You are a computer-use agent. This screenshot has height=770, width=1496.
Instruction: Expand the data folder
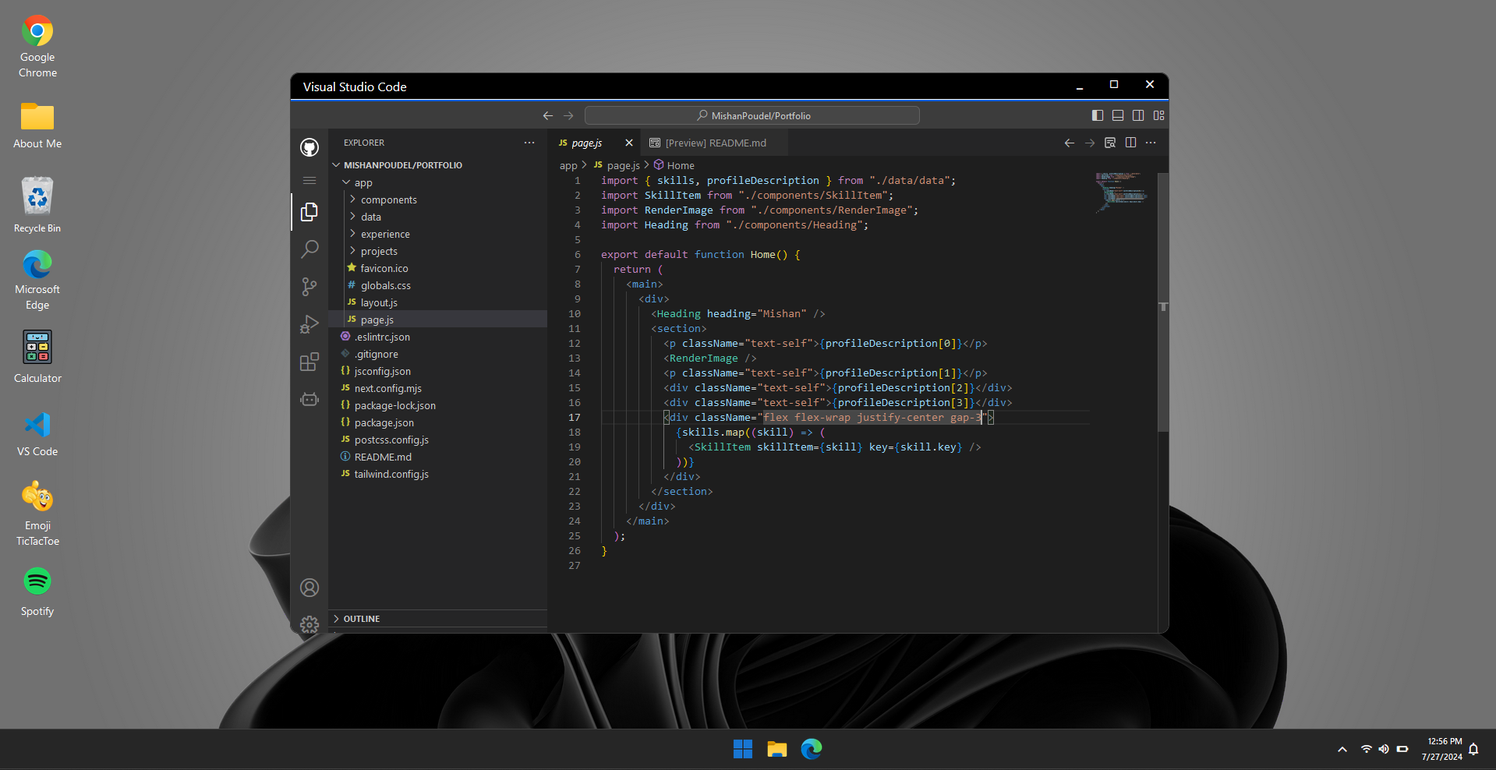point(438,217)
